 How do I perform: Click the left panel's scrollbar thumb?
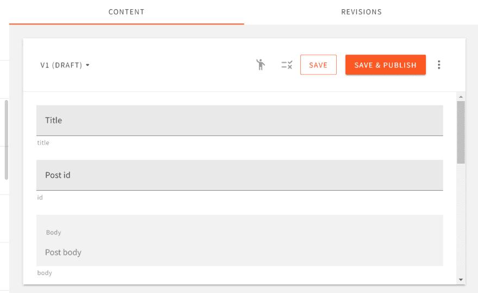click(6, 140)
